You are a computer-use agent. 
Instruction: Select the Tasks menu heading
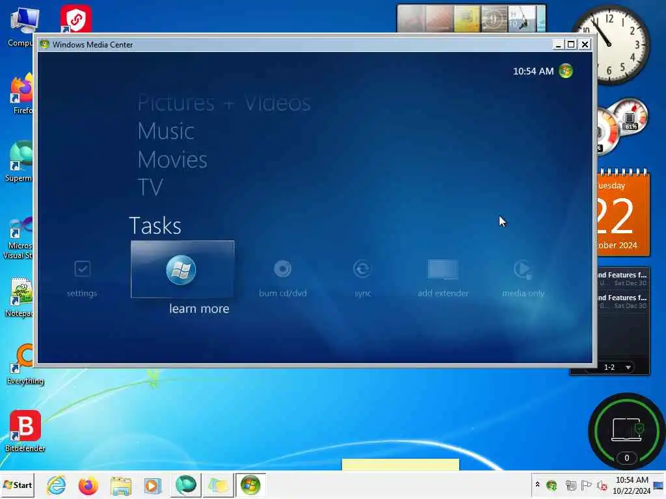[x=155, y=225]
